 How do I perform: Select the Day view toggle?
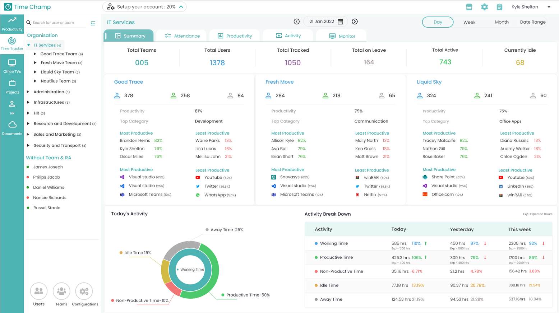[438, 22]
